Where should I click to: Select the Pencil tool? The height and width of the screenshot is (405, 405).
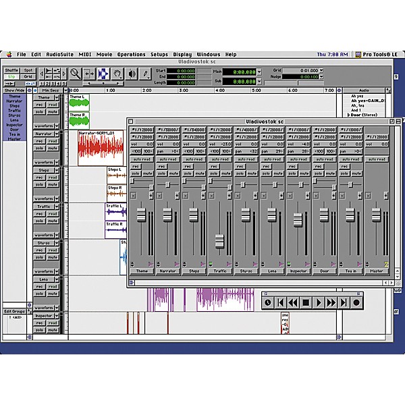tap(145, 74)
